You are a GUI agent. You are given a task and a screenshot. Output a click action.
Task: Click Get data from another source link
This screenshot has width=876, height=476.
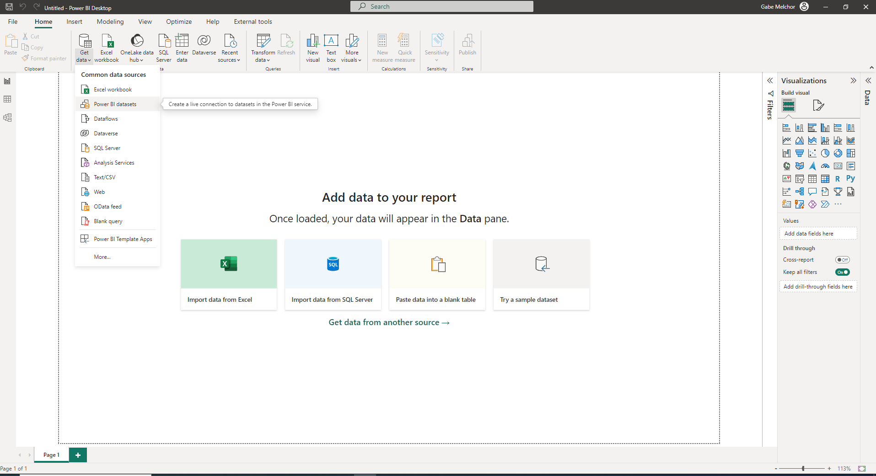[389, 322]
